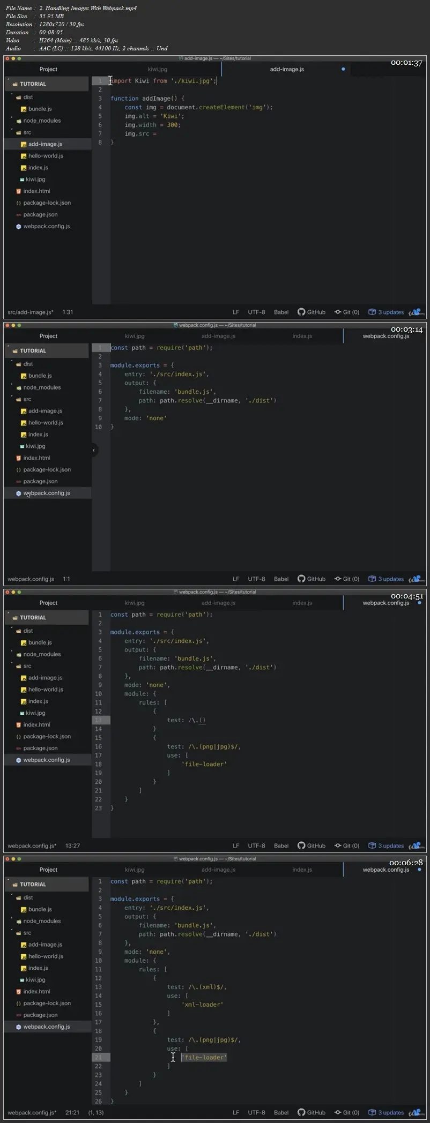Open the 3 updates package icon in the 00:01:37 frame
Viewport: 430px width, 1123px height.
372,312
